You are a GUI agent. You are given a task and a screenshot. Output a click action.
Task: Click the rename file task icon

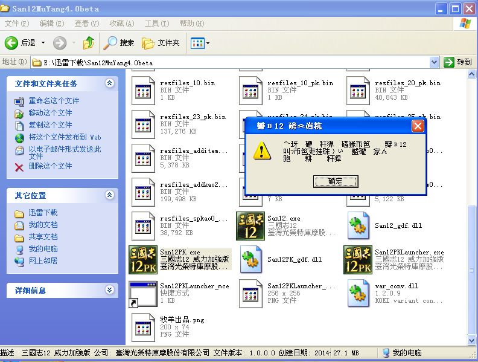click(19, 102)
